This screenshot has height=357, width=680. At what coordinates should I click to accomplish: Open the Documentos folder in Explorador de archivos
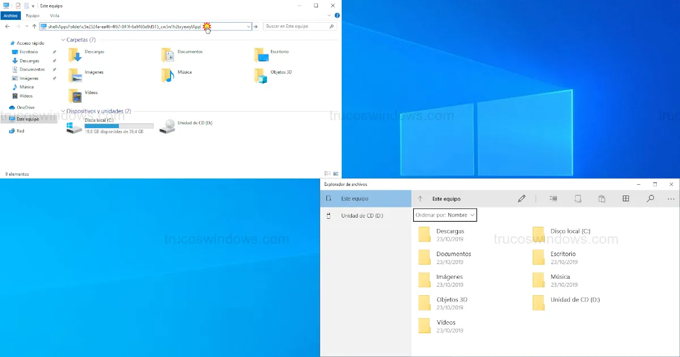click(x=445, y=258)
